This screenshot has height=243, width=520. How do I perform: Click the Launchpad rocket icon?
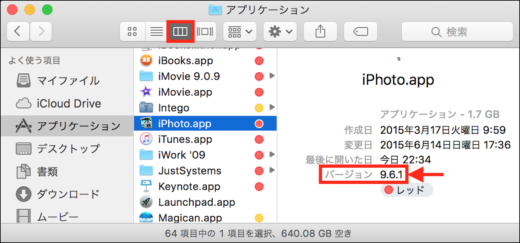pos(146,202)
